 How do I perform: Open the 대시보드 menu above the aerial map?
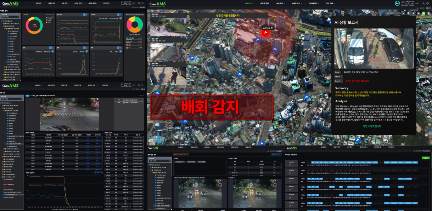click(x=250, y=3)
